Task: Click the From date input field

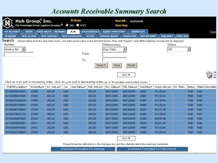Action: click(x=114, y=54)
